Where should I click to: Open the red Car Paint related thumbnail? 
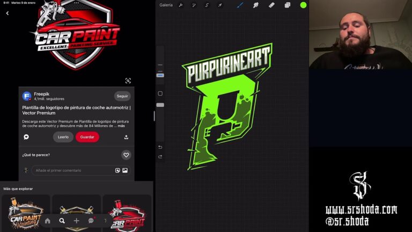[127, 213]
